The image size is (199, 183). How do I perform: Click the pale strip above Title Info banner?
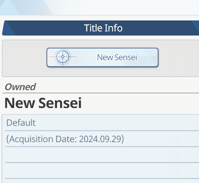101,8
